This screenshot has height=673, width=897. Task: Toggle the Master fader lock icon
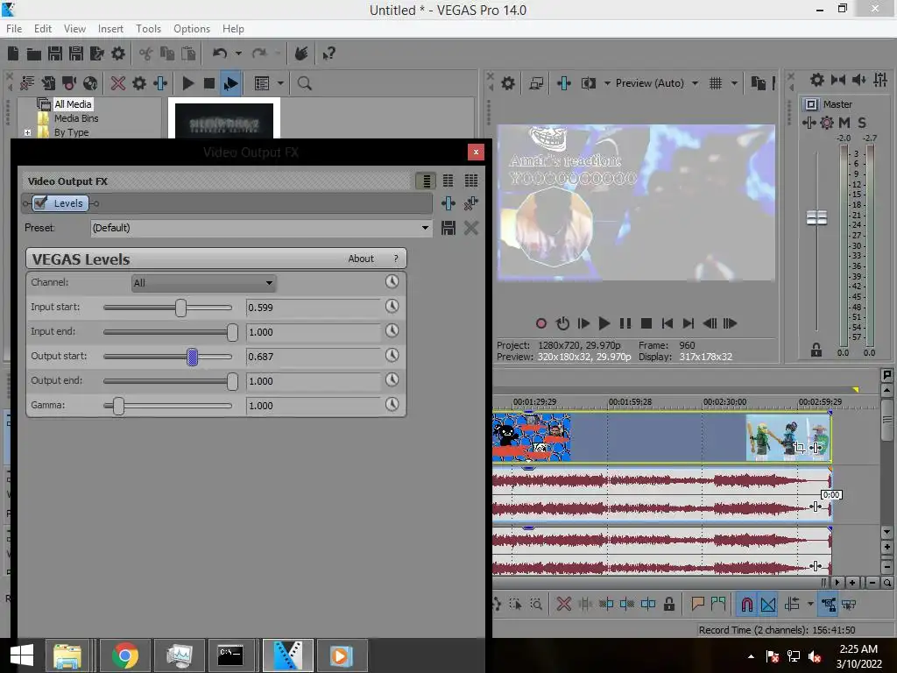click(x=816, y=350)
